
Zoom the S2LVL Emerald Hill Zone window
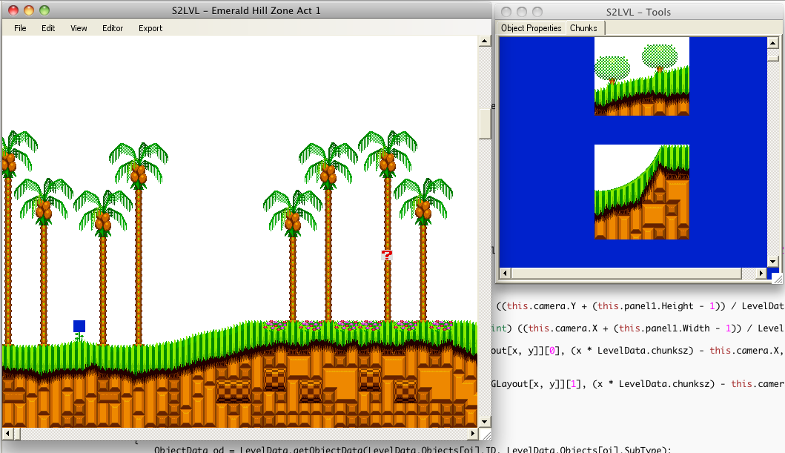(44, 10)
